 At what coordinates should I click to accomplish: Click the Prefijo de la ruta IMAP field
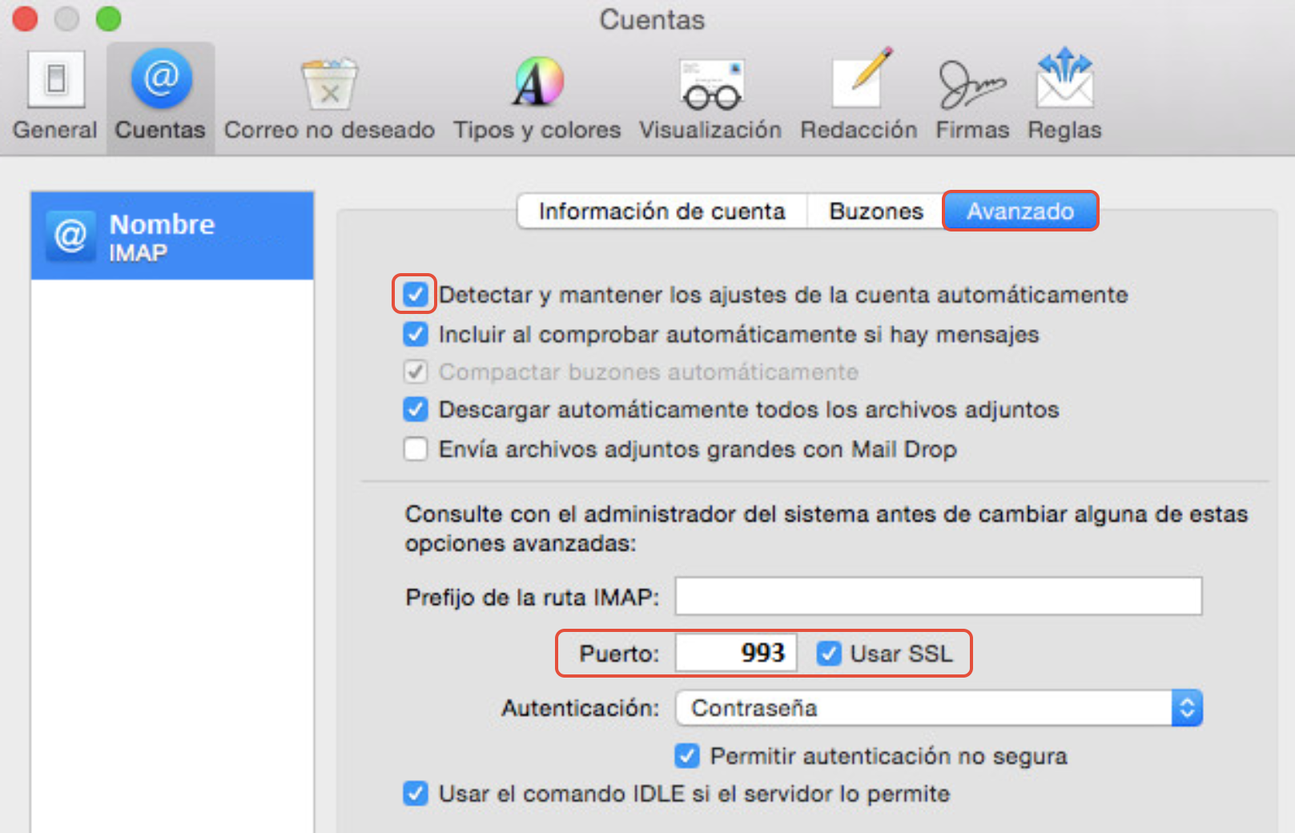pos(938,597)
